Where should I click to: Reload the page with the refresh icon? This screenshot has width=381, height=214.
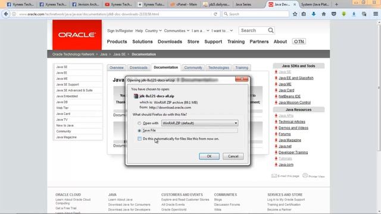216,14
